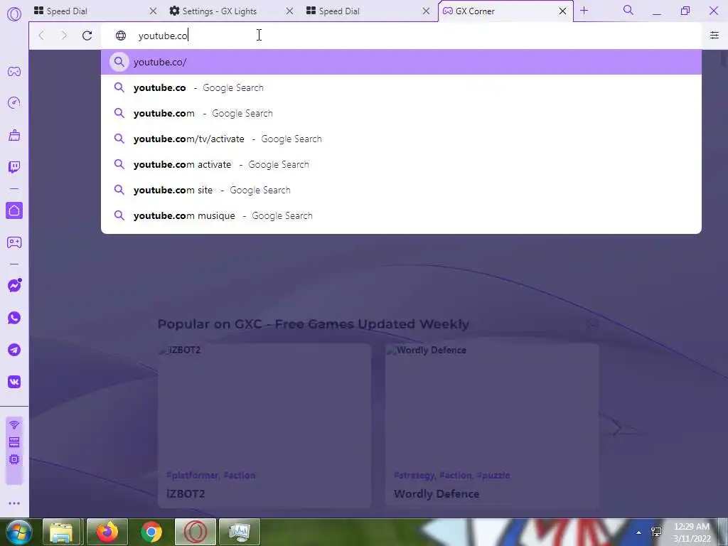Open Easy Setup slider icon
The height and width of the screenshot is (546, 728).
[x=714, y=36]
